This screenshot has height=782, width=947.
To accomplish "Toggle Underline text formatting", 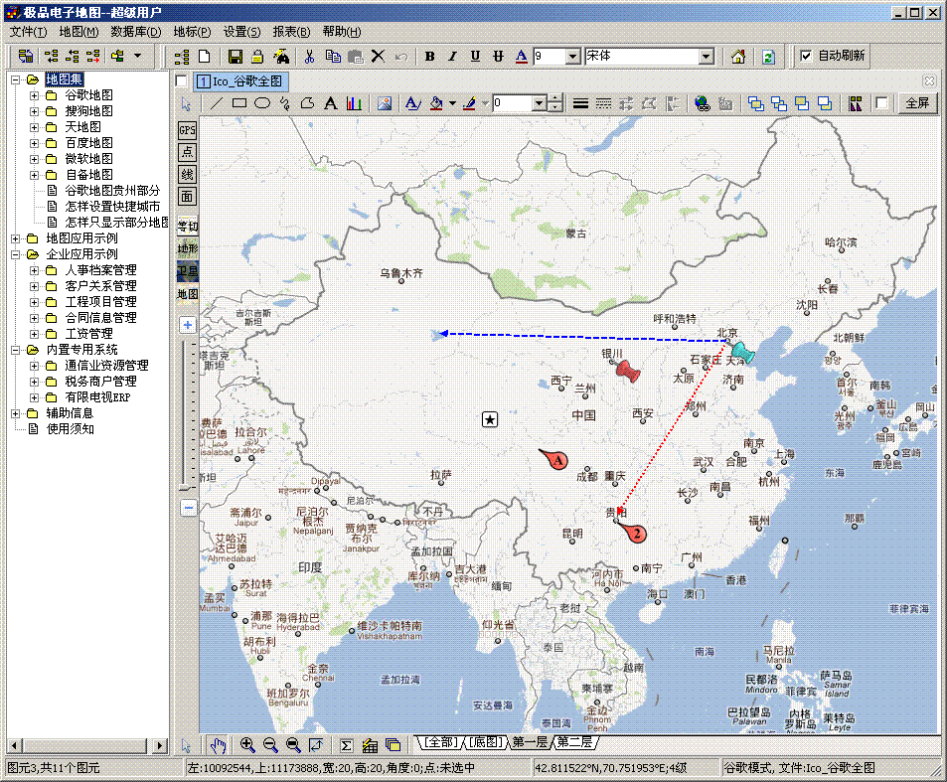I will (475, 57).
